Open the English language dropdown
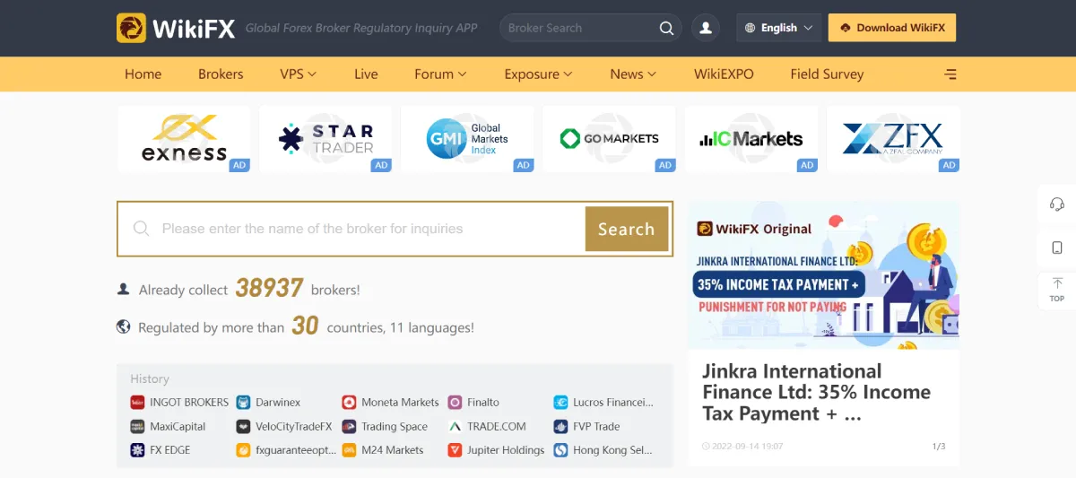1076x478 pixels. (x=778, y=28)
